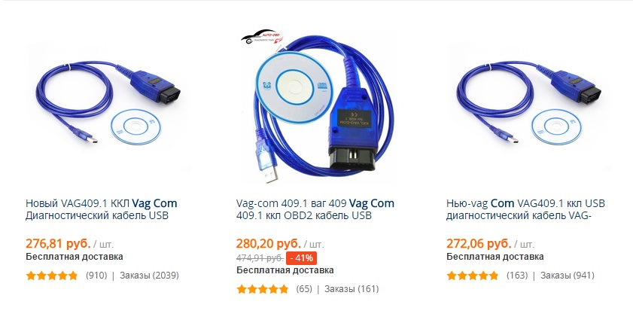Click the star rating of third product
This screenshot has width=633, height=329.
pos(473,276)
